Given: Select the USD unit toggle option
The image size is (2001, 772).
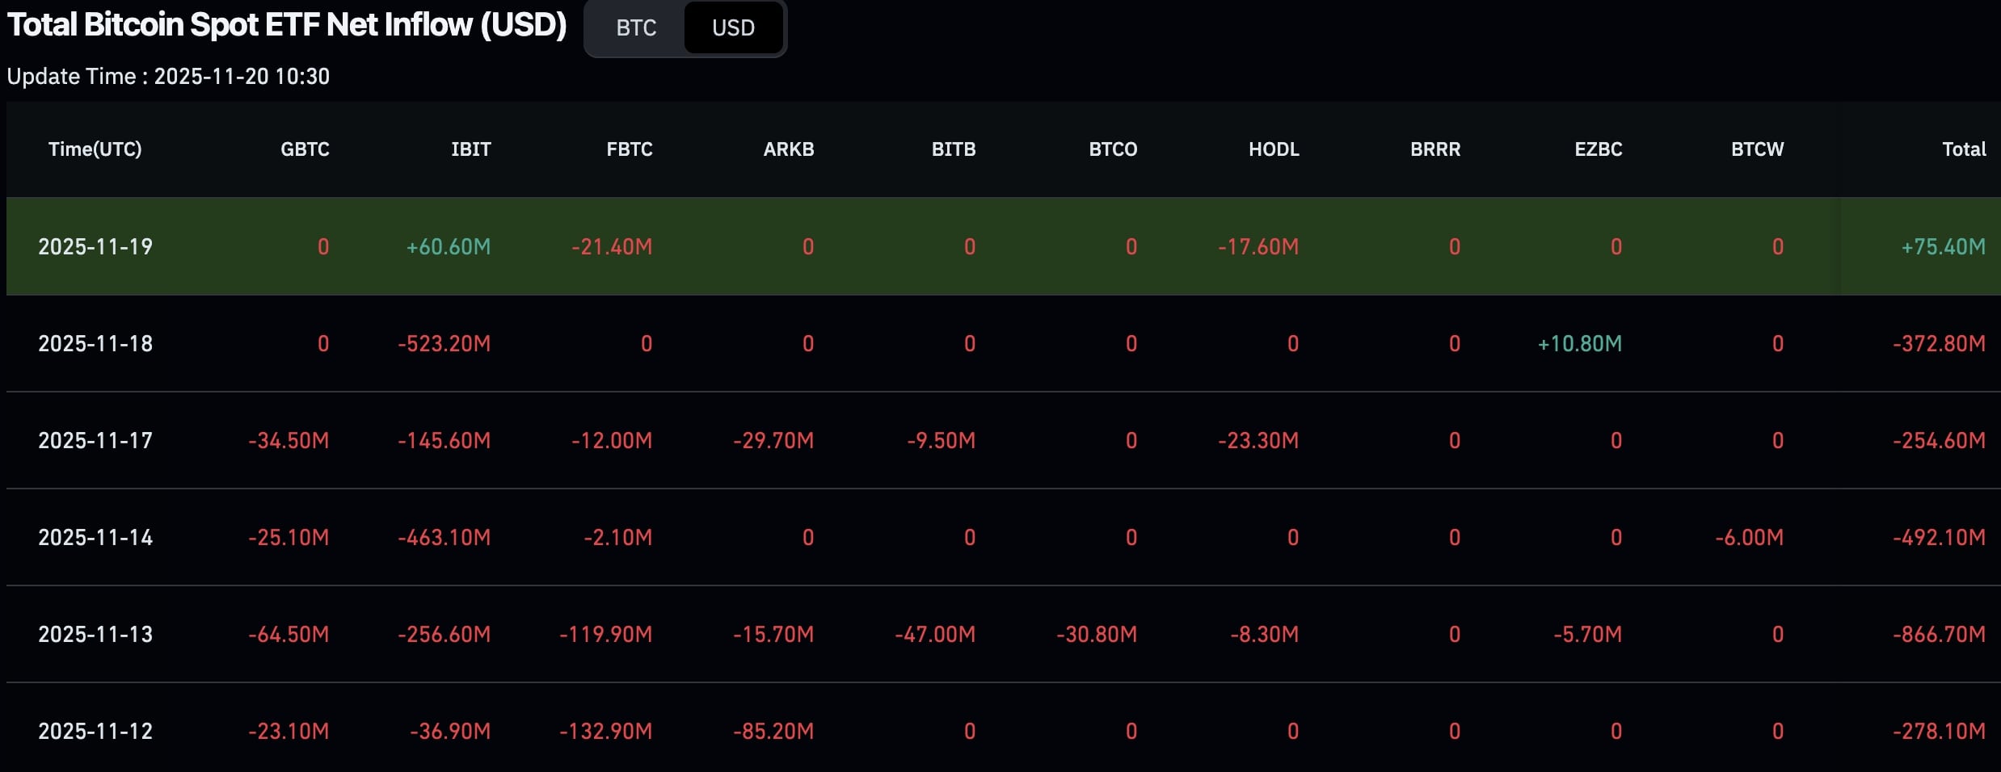Looking at the screenshot, I should tap(733, 28).
